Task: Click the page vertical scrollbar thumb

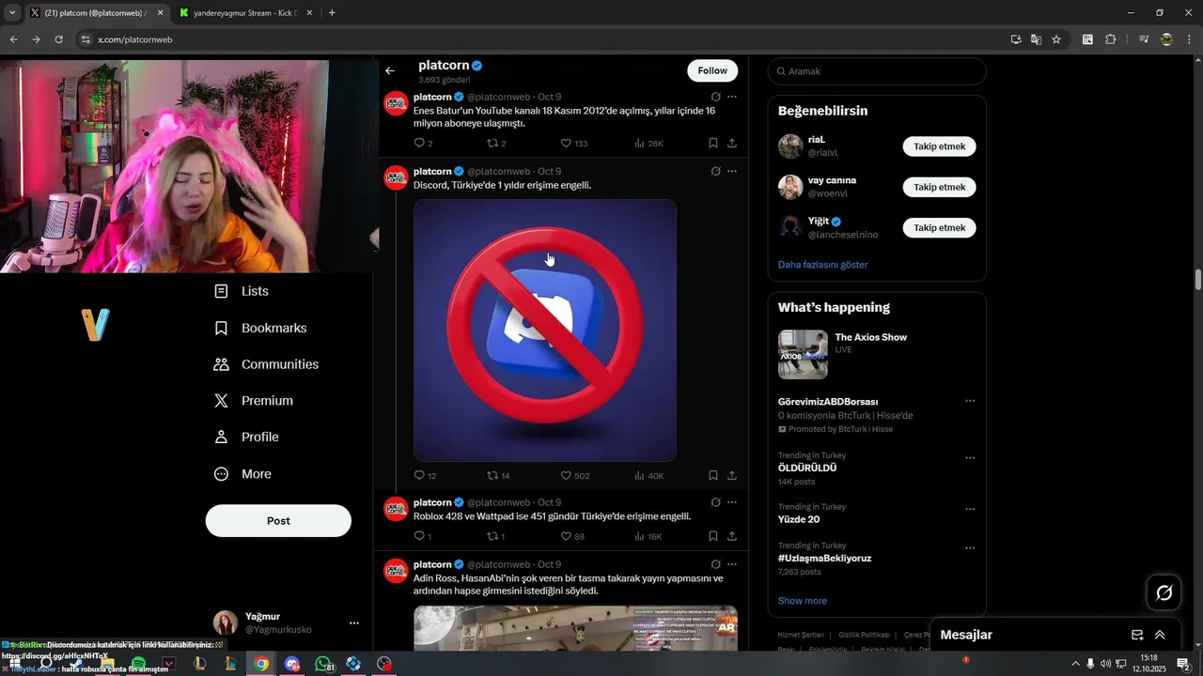Action: pos(1198,280)
